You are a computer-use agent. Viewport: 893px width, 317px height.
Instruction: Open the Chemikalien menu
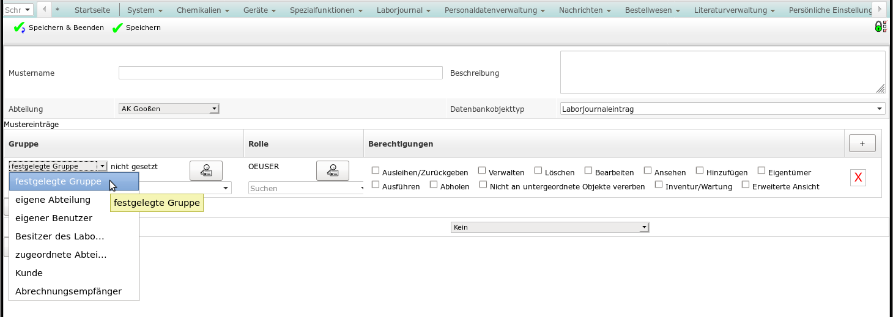click(x=202, y=10)
